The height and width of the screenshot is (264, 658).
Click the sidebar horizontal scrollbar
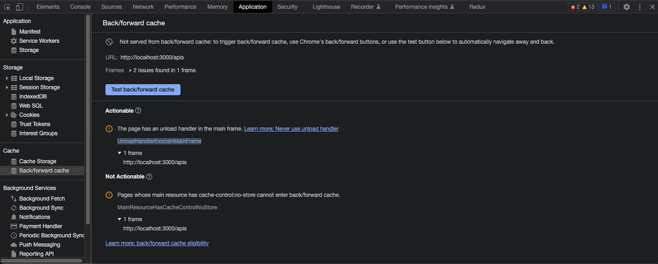42,261
